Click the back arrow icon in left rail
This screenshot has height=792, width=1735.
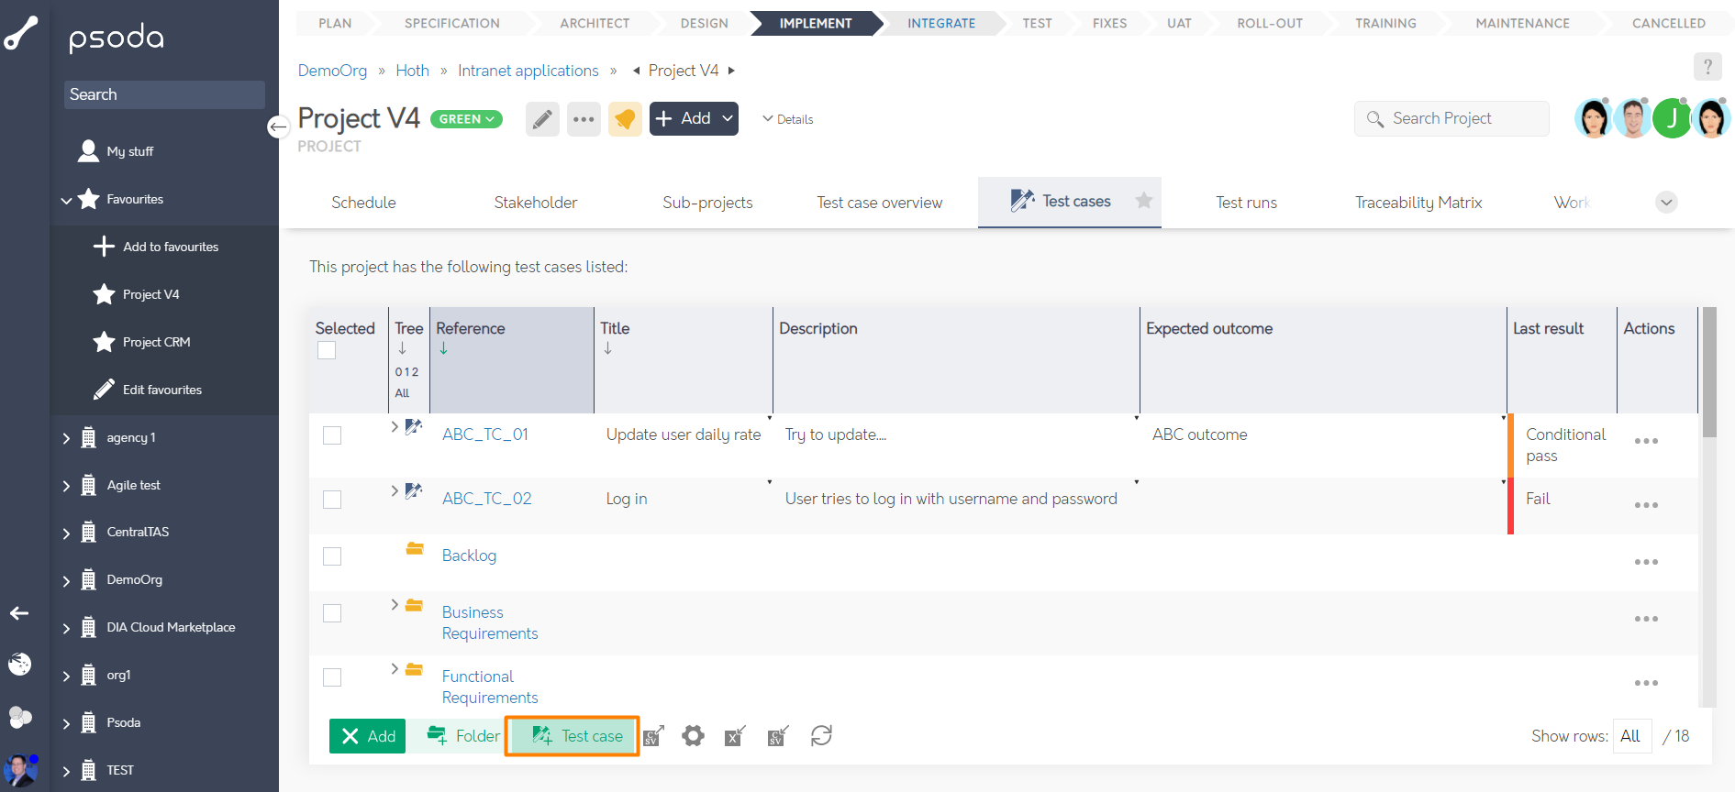pos(19,613)
